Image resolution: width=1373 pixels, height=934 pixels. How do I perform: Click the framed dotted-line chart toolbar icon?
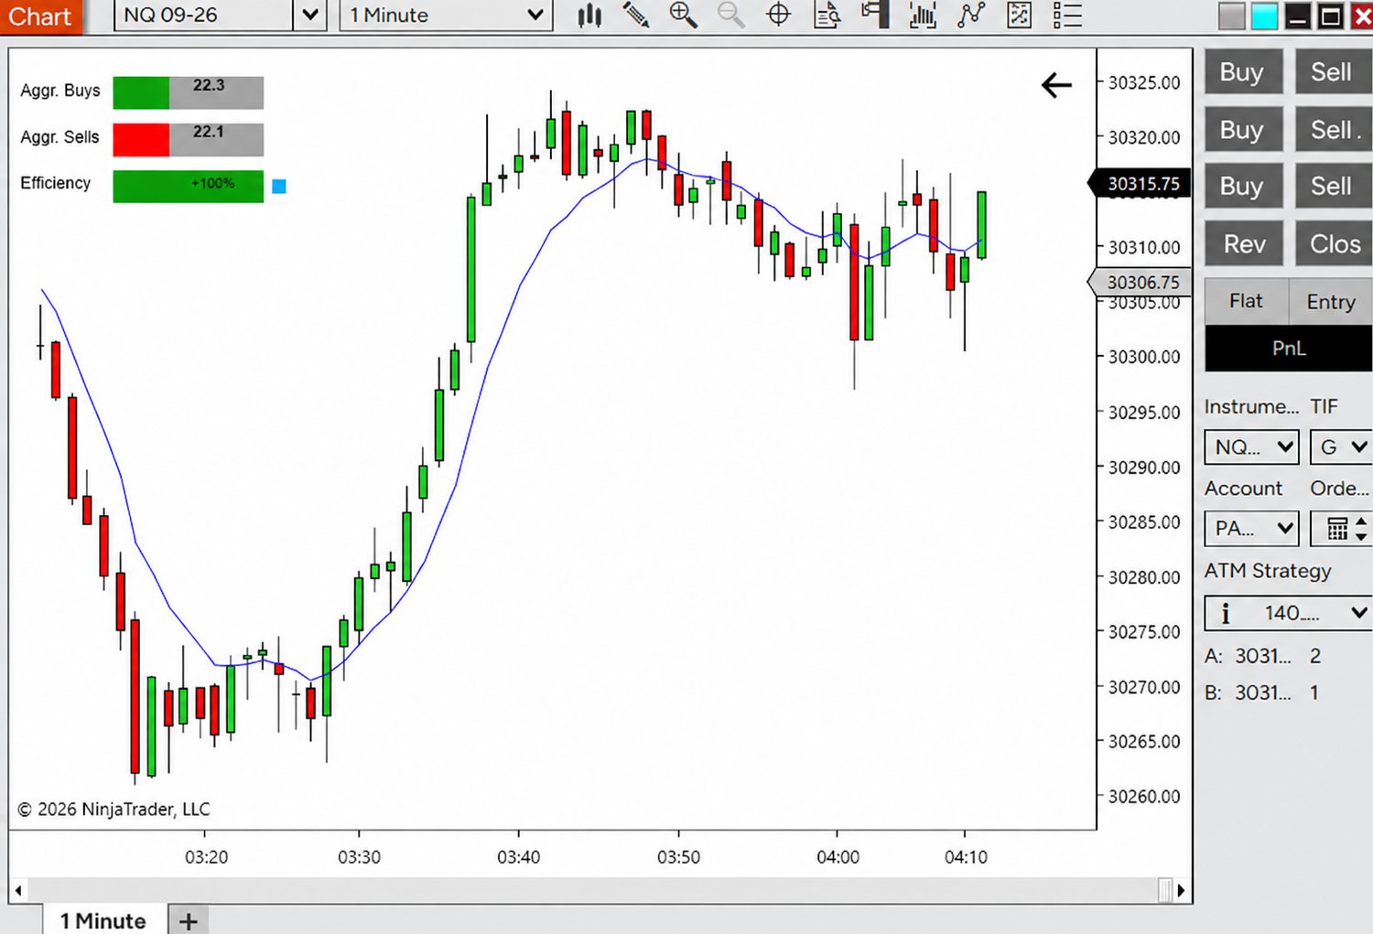(x=1019, y=15)
